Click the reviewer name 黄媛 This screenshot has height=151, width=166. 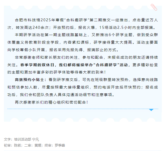point(38,145)
